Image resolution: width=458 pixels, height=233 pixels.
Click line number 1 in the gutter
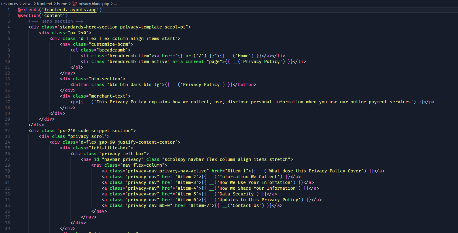coord(9,10)
